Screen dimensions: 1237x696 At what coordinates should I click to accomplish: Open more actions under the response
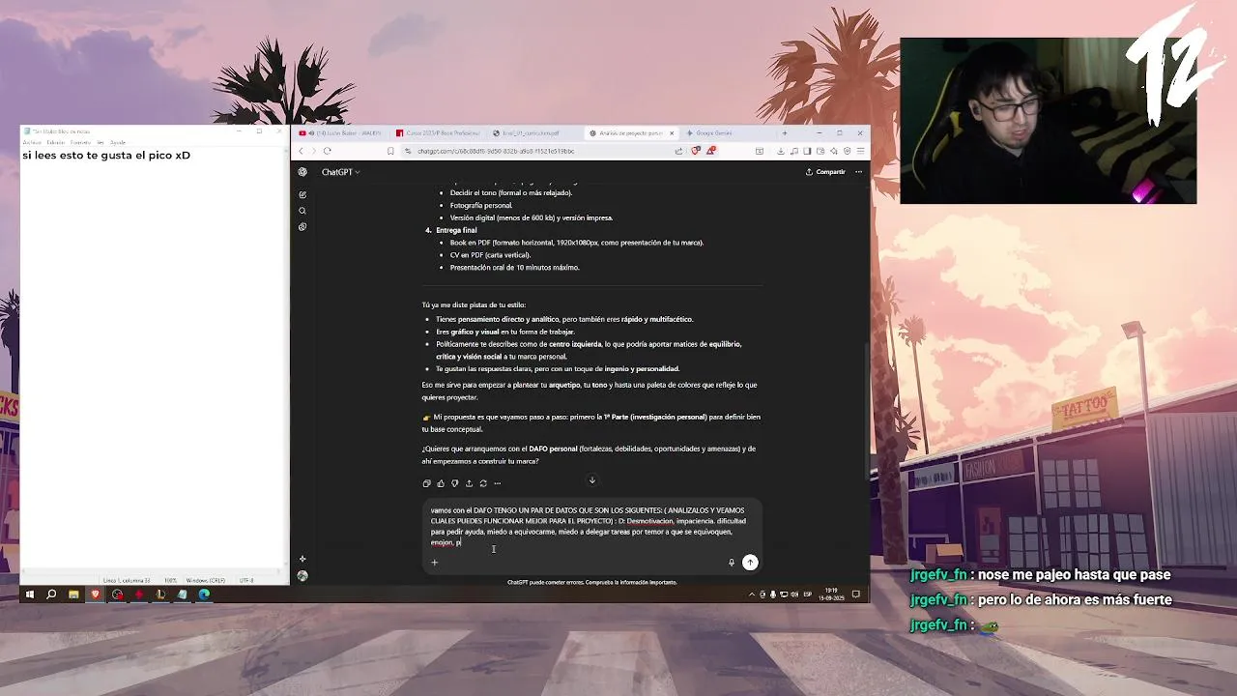point(498,483)
